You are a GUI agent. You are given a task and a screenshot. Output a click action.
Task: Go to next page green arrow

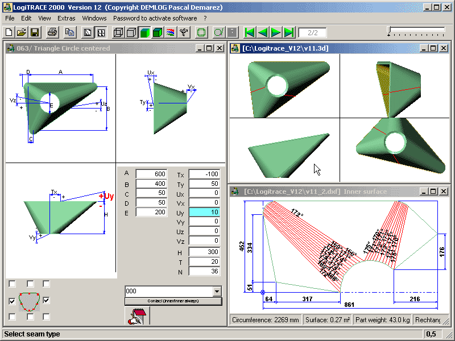(276, 32)
